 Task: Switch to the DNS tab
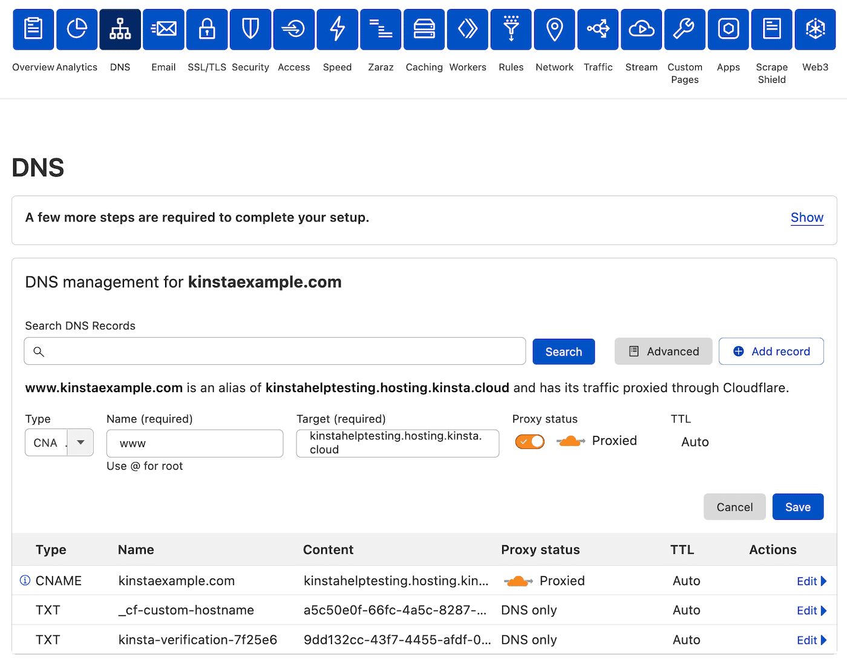[120, 29]
